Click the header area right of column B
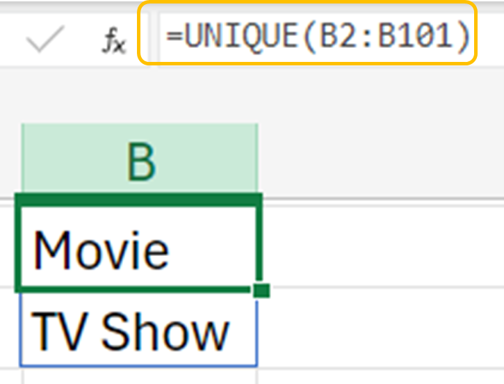Image resolution: width=504 pixels, height=384 pixels. (x=382, y=161)
